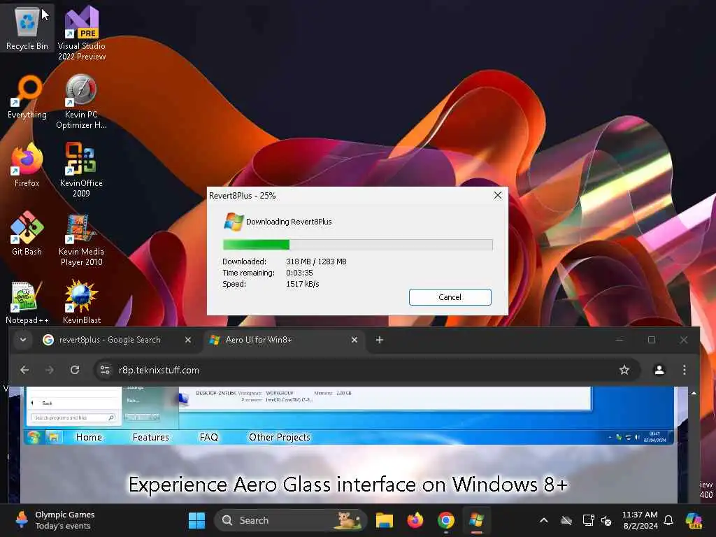The image size is (716, 537).
Task: Open FAQ link on webpage navbar
Action: coord(208,438)
